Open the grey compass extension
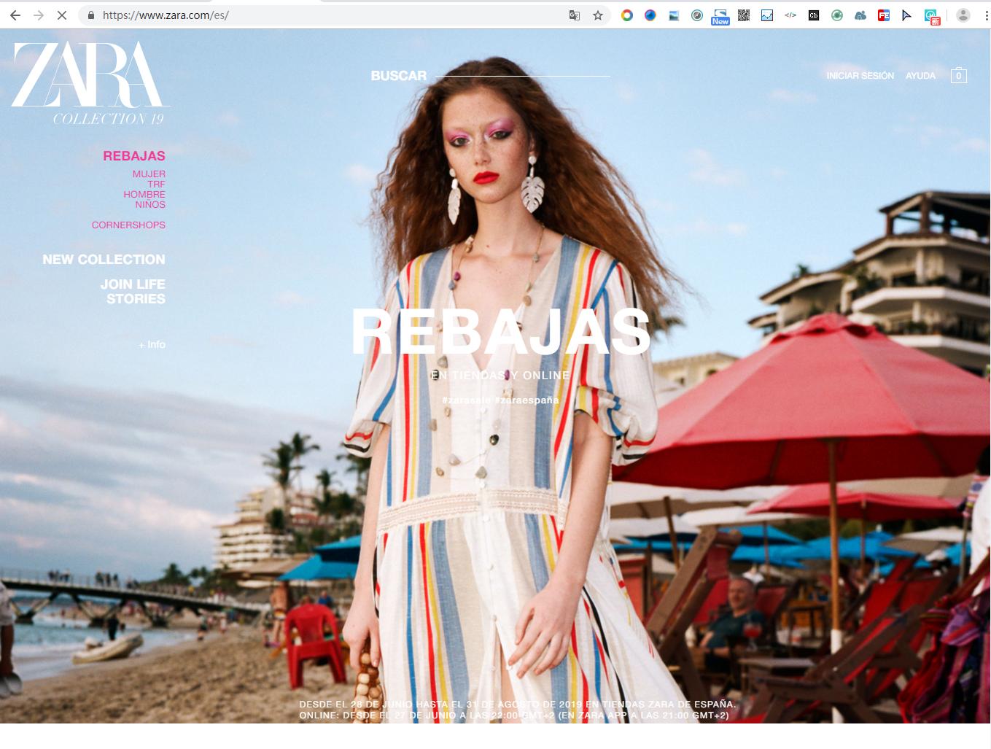The width and height of the screenshot is (991, 749). [x=697, y=15]
